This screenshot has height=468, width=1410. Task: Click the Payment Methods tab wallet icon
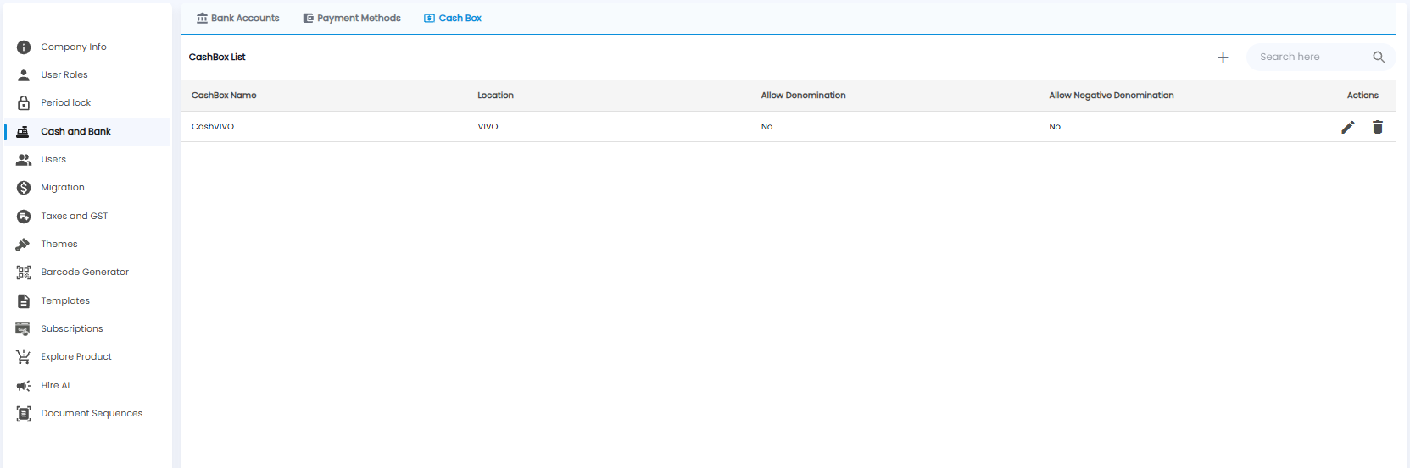coord(309,18)
